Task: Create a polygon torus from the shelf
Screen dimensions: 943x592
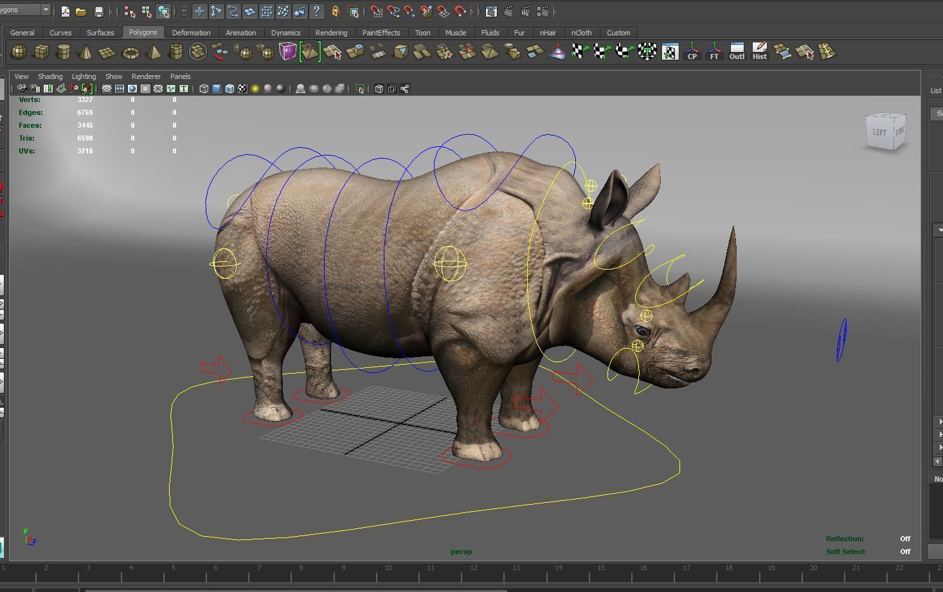Action: point(130,52)
